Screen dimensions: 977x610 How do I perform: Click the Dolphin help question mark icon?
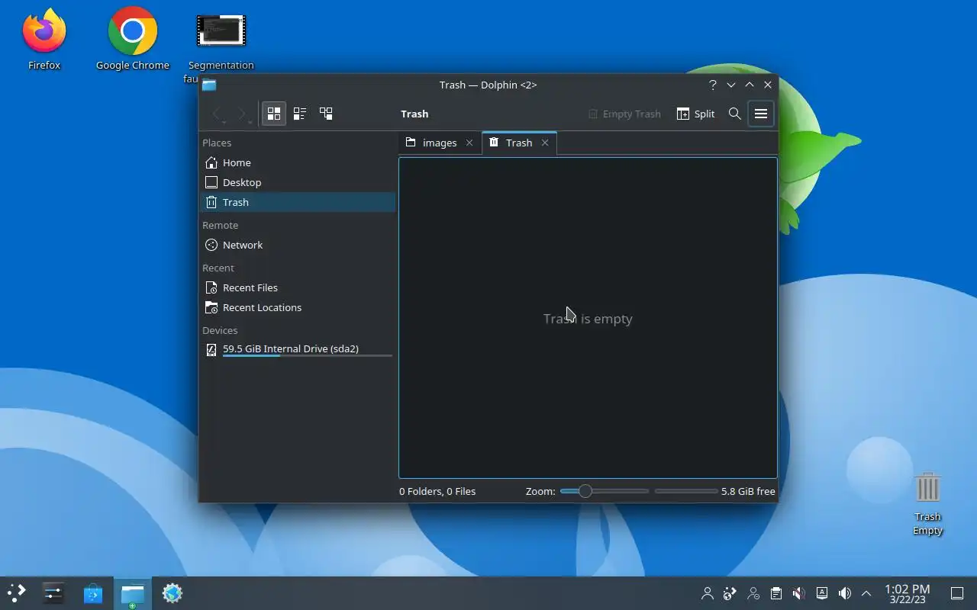click(x=713, y=85)
